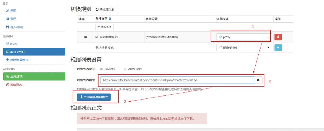The image size is (324, 131).
Task: Click the 操作 column header
Action: pos(278,19)
